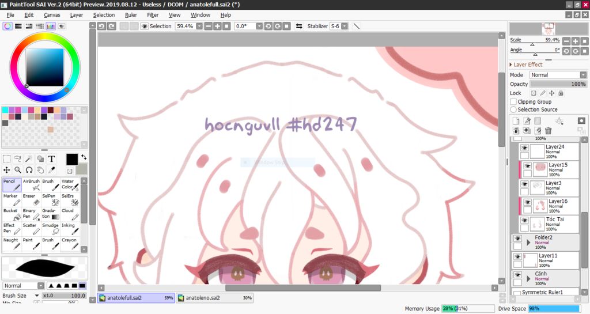Image resolution: width=590 pixels, height=314 pixels.
Task: Select the Rotate view tool
Action: pyautogui.click(x=29, y=170)
